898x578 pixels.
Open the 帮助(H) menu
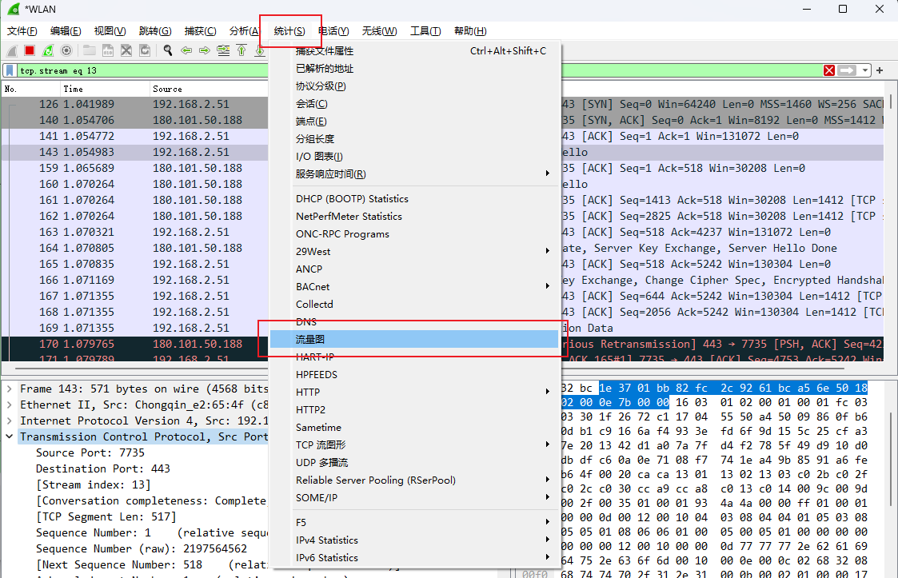pyautogui.click(x=470, y=31)
